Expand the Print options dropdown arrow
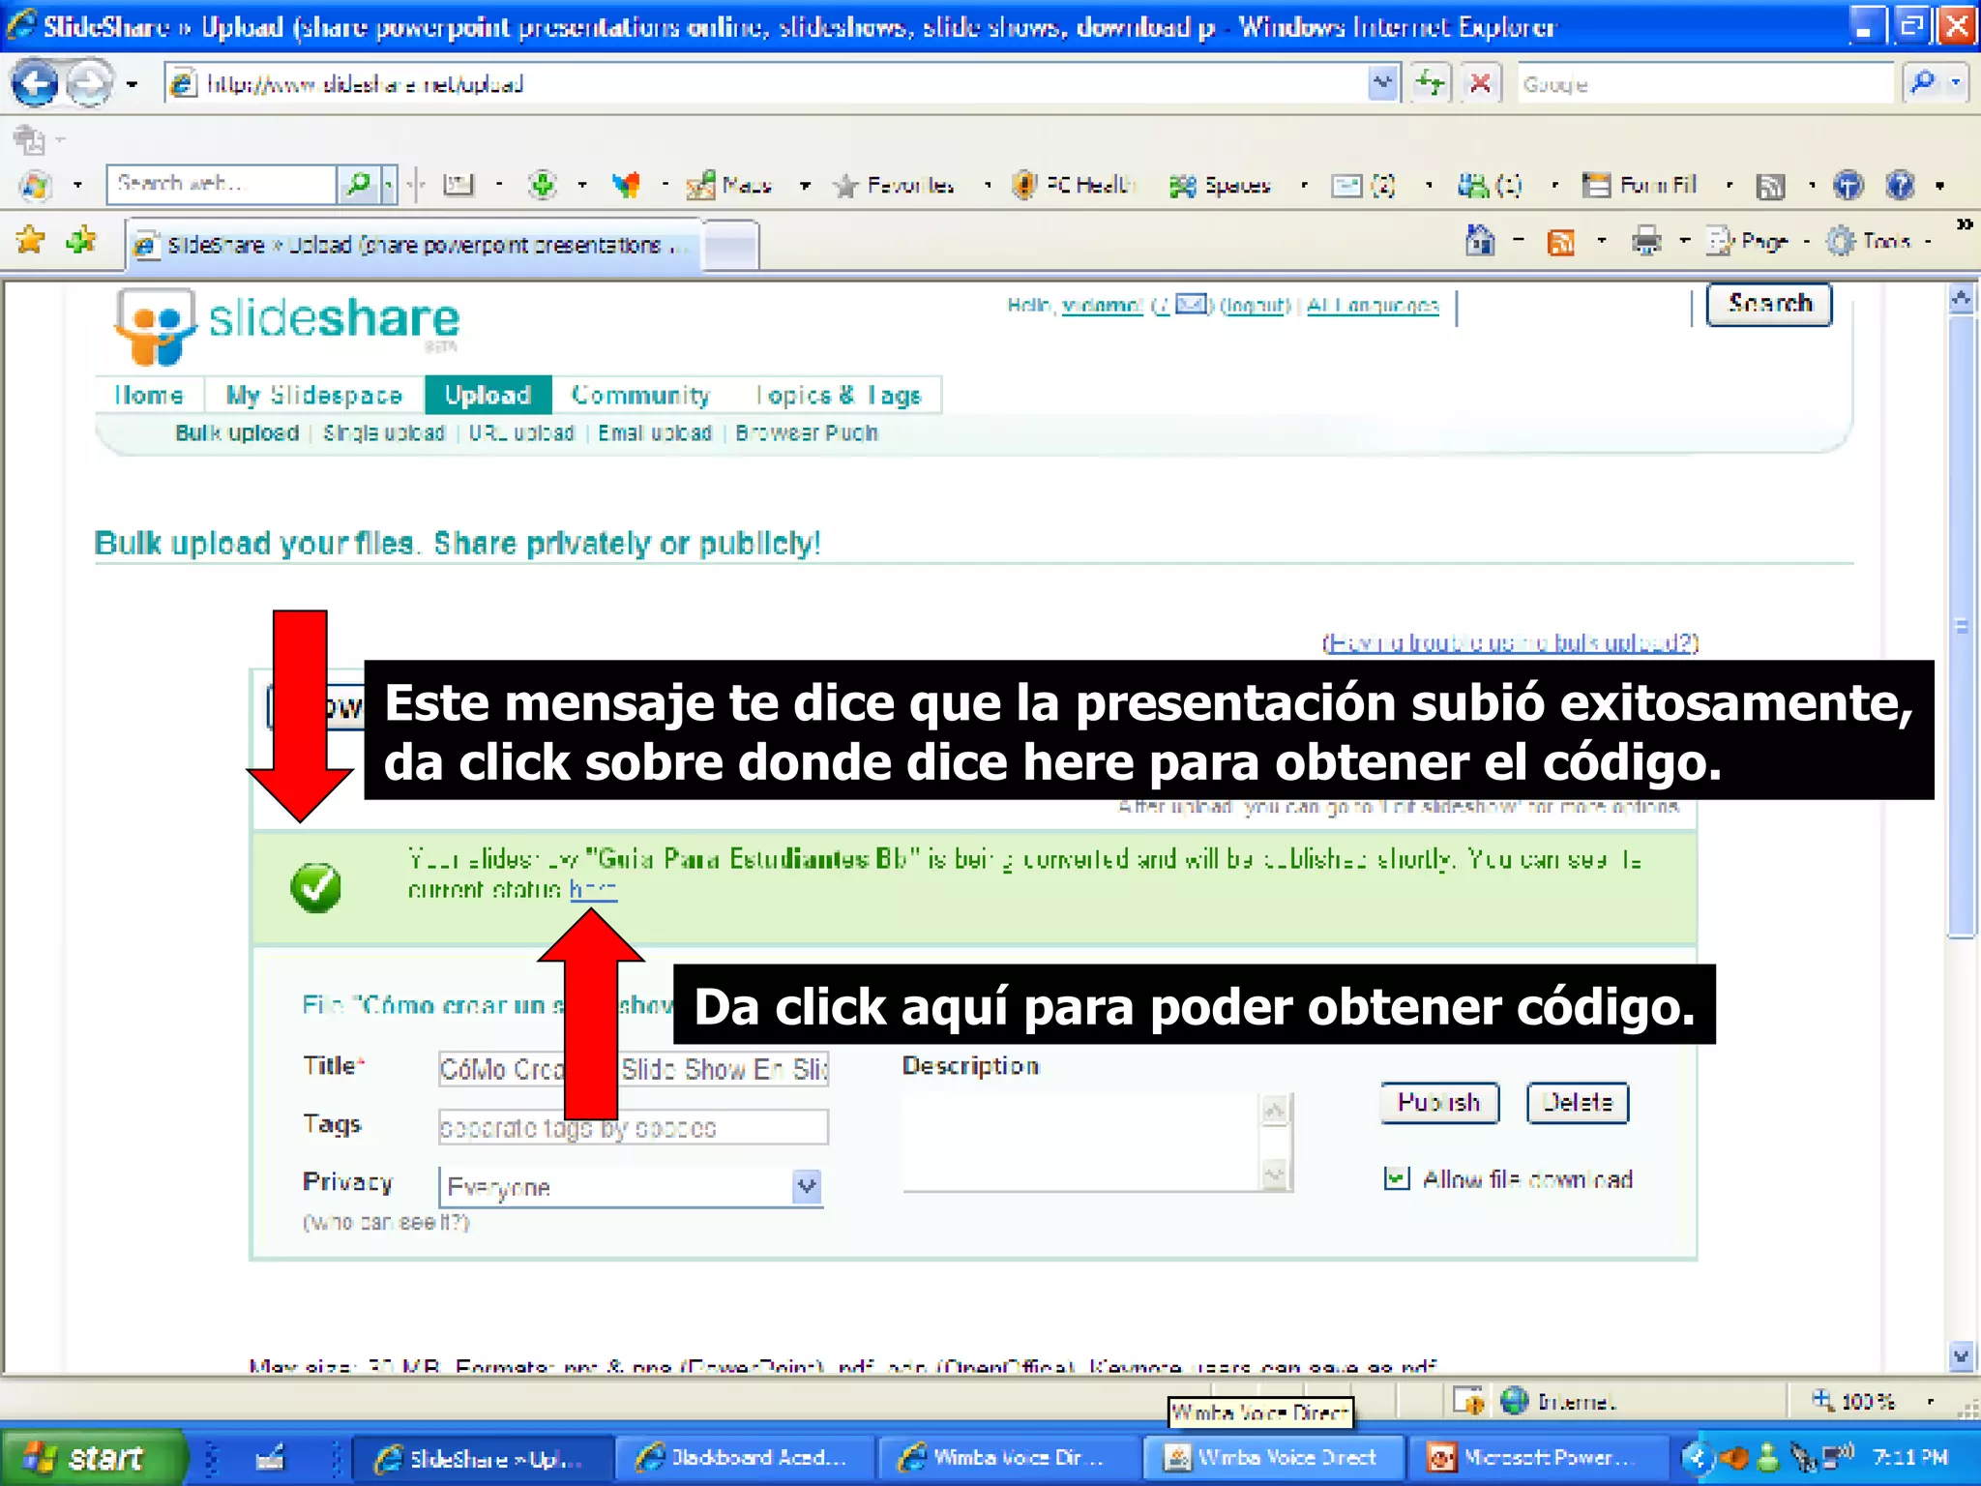This screenshot has width=1981, height=1486. point(1684,240)
